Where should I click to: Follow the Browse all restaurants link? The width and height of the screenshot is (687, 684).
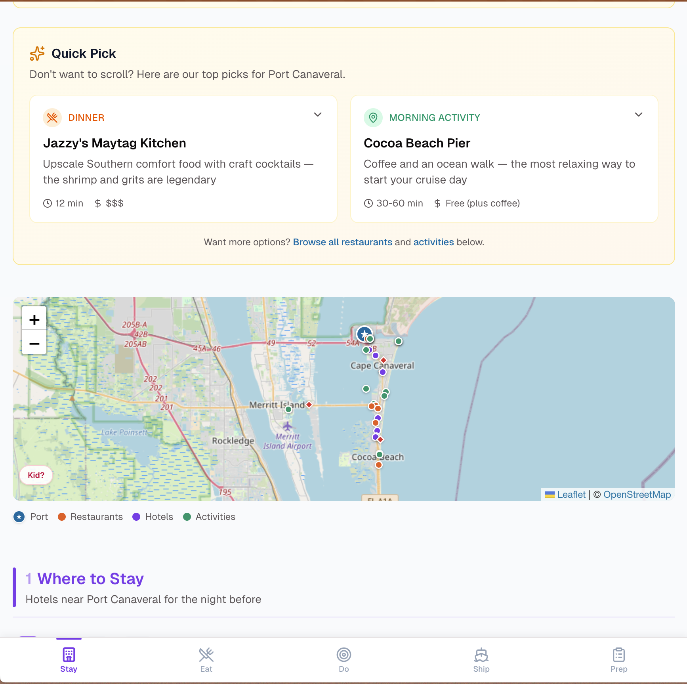[x=342, y=242]
